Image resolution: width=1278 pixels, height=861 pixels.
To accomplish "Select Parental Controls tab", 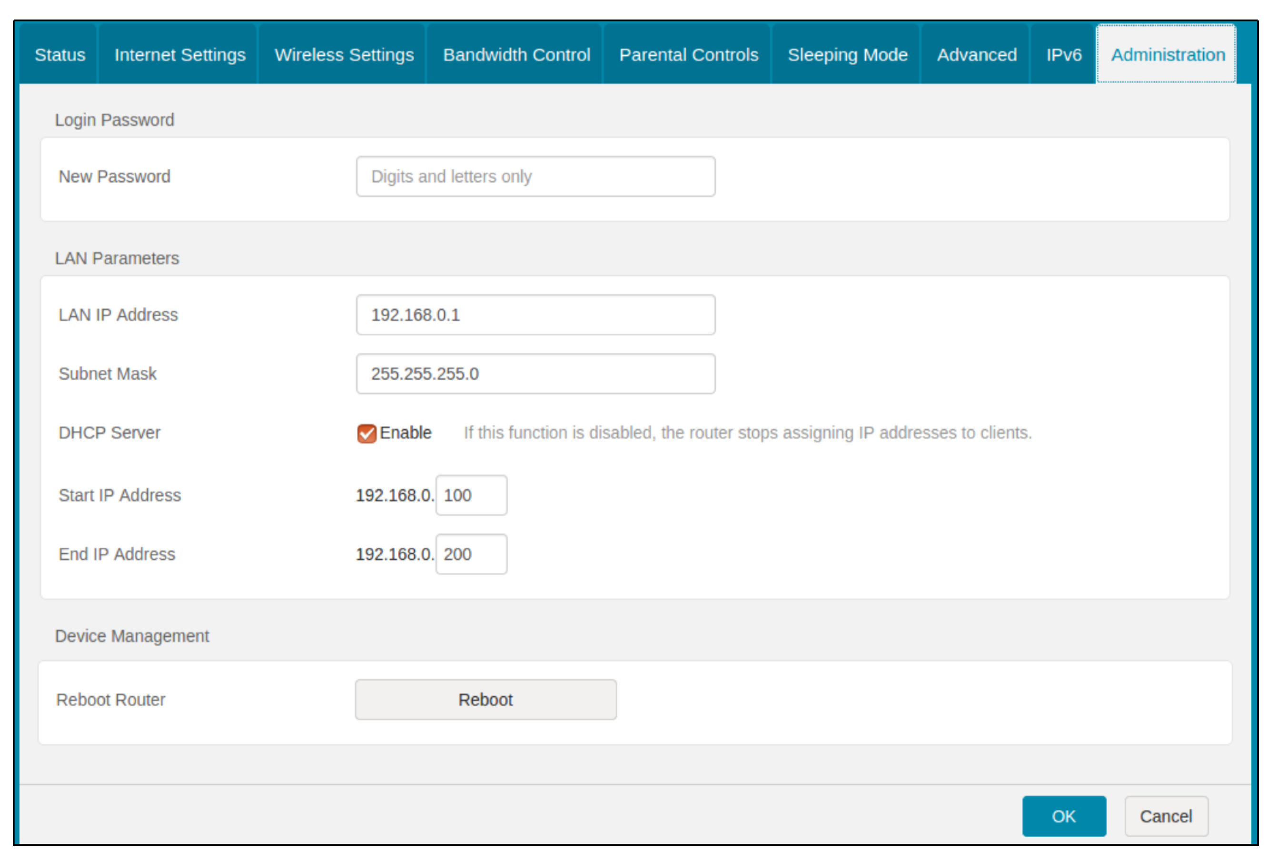I will click(x=688, y=55).
